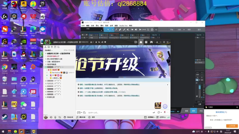This screenshot has height=134, width=239.
Task: Open the 文件 menu in Studio One
Action: click(x=83, y=26)
